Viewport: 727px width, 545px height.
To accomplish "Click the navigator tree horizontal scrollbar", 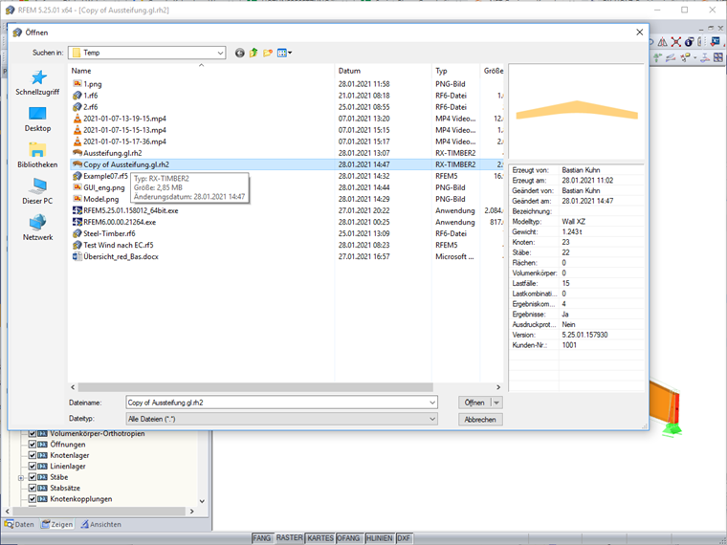I will [x=99, y=512].
